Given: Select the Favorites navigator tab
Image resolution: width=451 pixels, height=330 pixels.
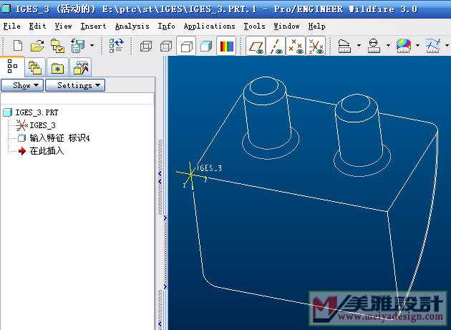Looking at the screenshot, I should click(x=57, y=67).
